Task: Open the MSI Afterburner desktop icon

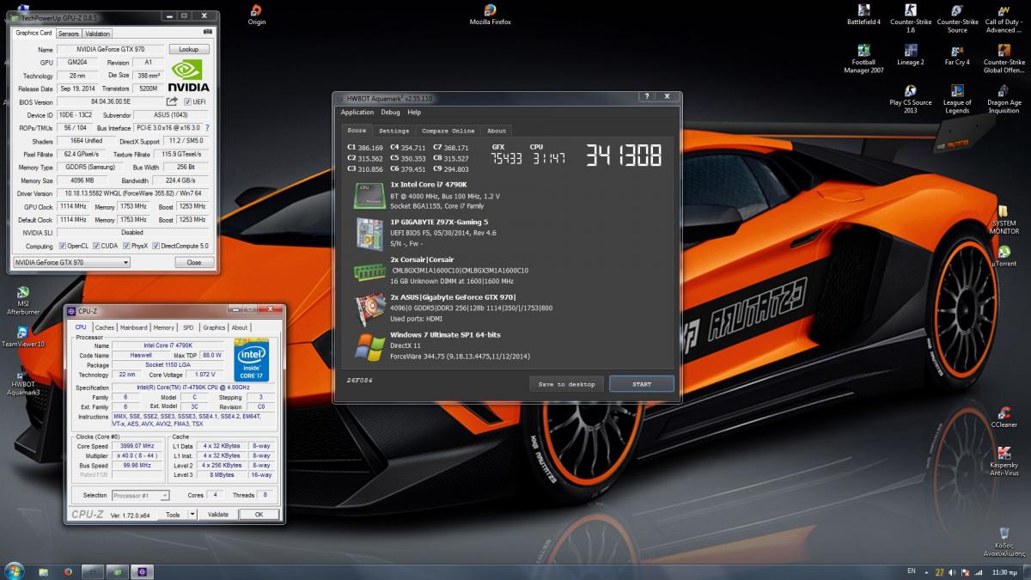Action: pyautogui.click(x=22, y=301)
